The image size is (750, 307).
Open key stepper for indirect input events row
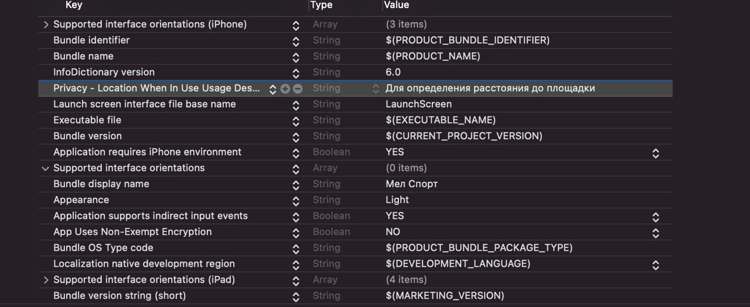(296, 217)
